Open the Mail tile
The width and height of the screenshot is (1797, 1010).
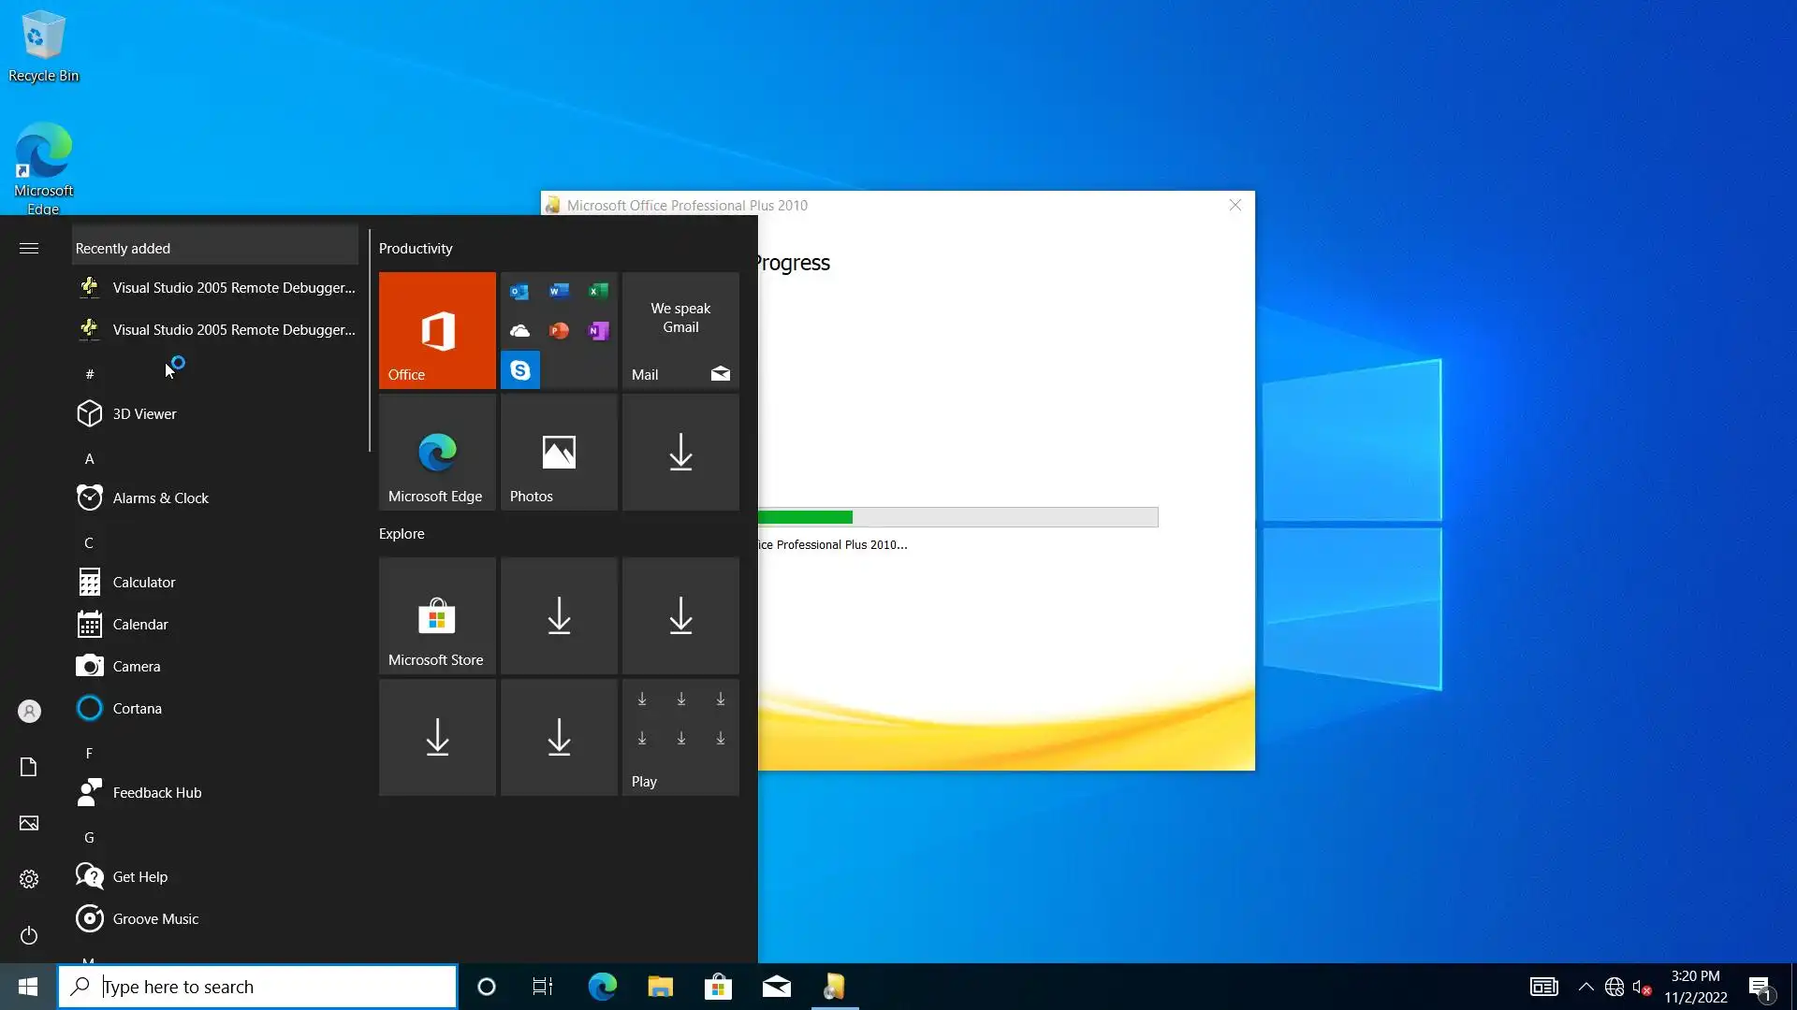pyautogui.click(x=680, y=330)
